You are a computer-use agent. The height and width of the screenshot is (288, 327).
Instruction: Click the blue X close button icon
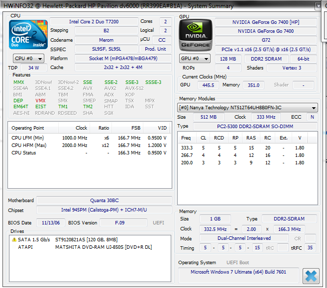(x=311, y=276)
